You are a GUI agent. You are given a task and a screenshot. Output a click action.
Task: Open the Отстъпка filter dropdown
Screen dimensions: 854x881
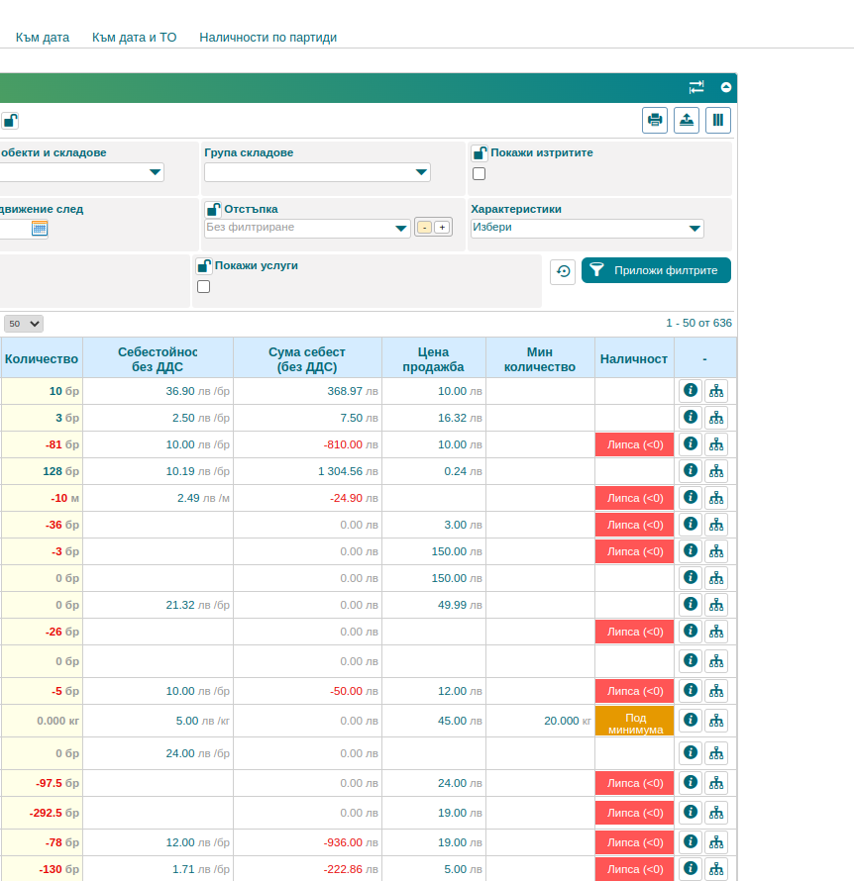(x=307, y=228)
